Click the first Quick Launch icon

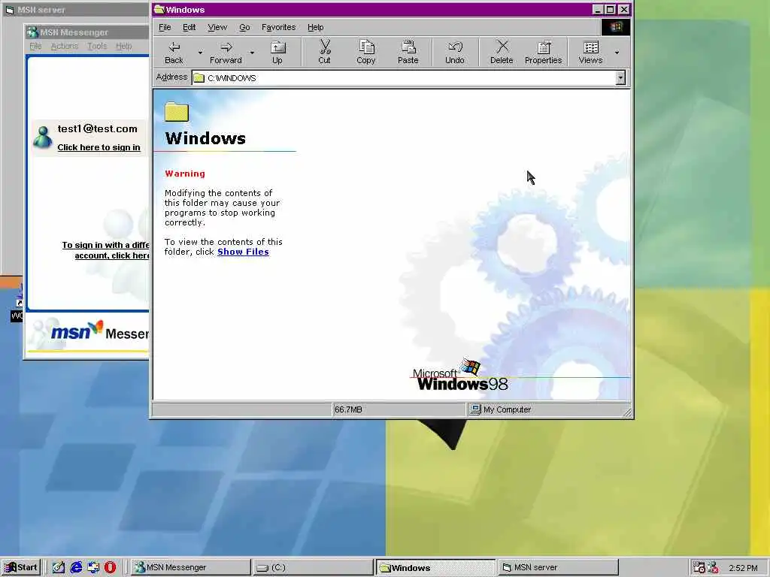tap(59, 568)
